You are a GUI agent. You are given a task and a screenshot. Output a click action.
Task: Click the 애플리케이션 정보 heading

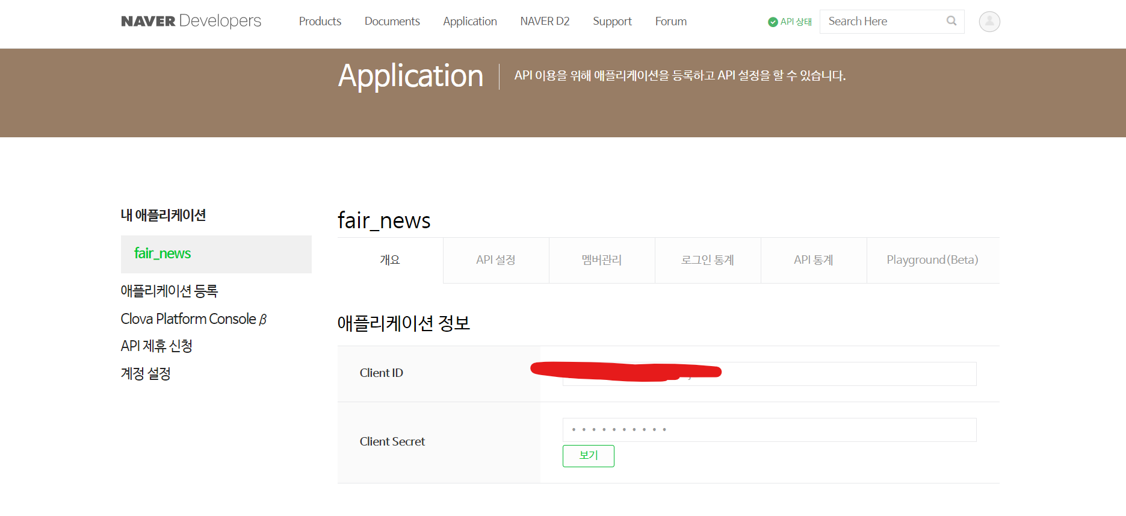[404, 323]
